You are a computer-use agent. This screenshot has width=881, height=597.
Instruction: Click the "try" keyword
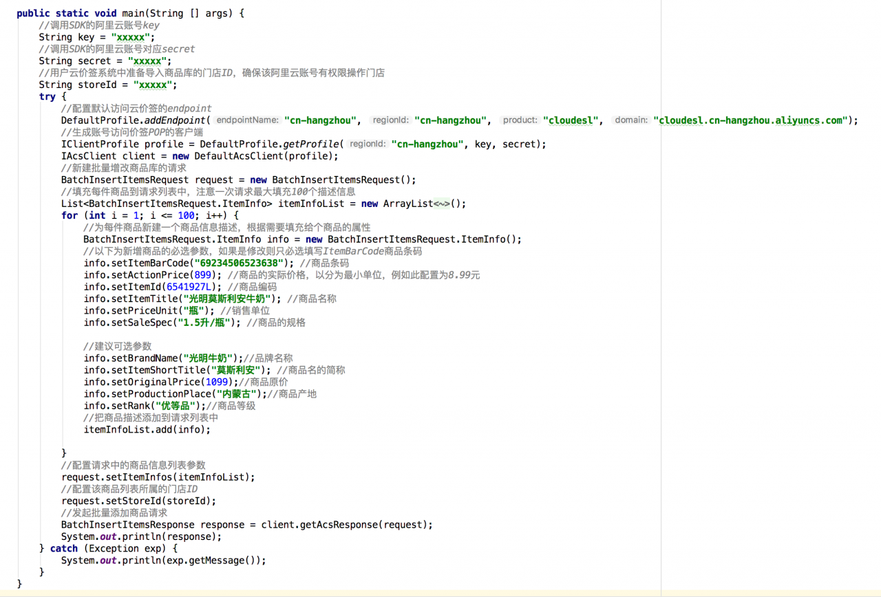point(47,96)
